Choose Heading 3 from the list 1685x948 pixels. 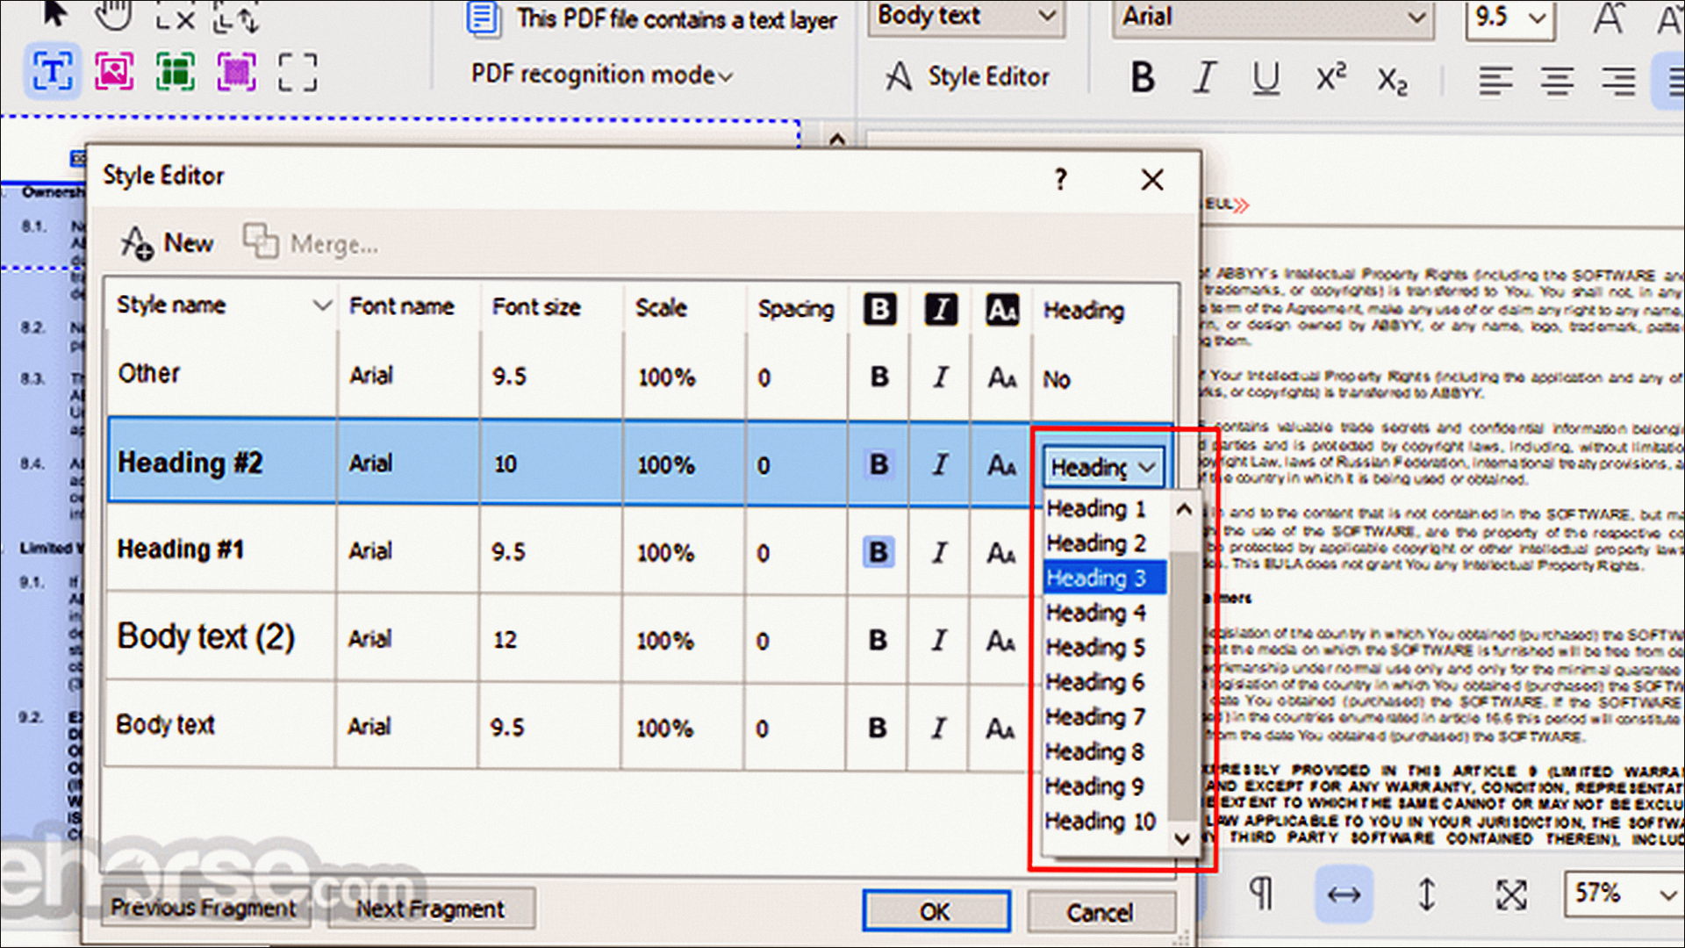coord(1105,578)
